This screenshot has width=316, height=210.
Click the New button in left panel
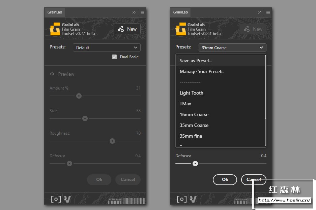tap(127, 29)
